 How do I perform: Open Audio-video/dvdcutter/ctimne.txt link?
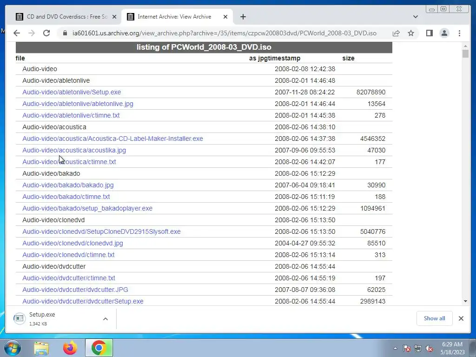point(69,278)
